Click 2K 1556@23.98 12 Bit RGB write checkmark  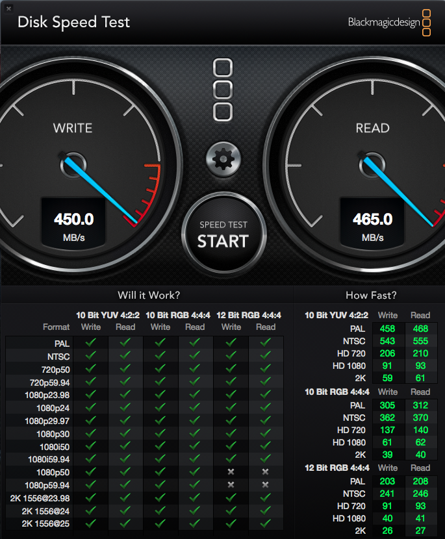[231, 497]
